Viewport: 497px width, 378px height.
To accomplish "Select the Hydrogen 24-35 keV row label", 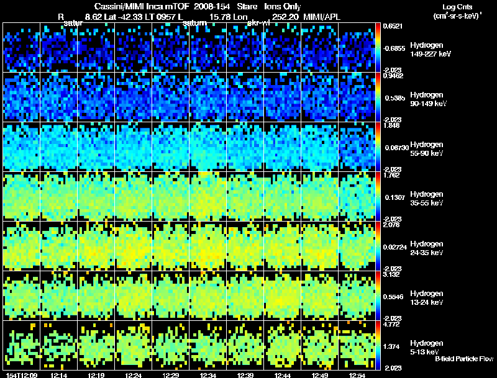I will [x=427, y=248].
